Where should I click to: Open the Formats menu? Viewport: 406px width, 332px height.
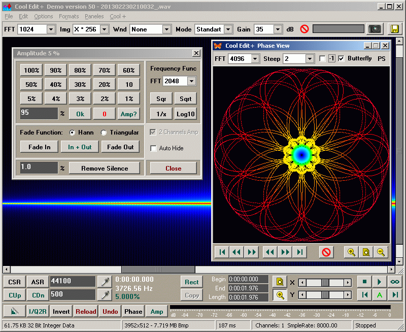coord(69,16)
